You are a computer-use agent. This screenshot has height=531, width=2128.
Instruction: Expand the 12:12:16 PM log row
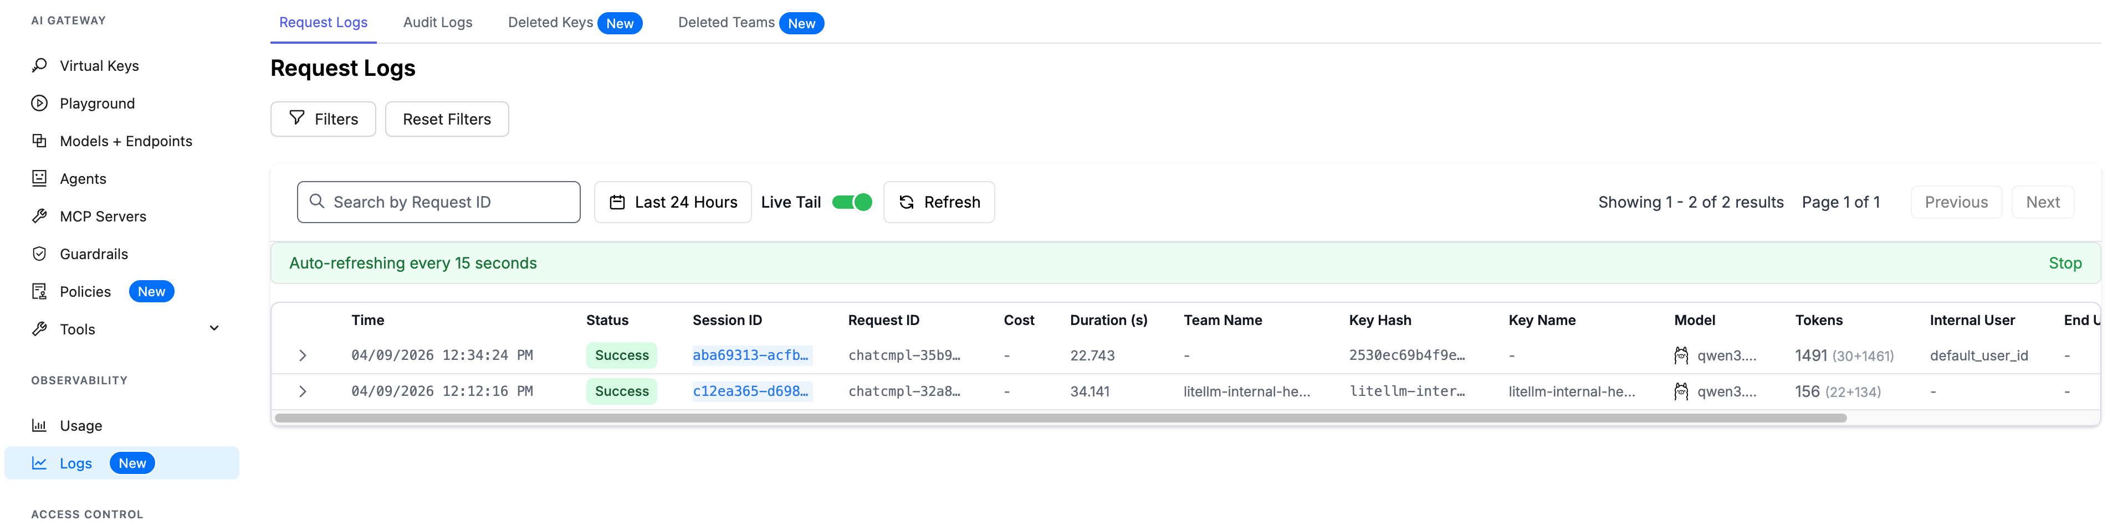[x=303, y=391]
